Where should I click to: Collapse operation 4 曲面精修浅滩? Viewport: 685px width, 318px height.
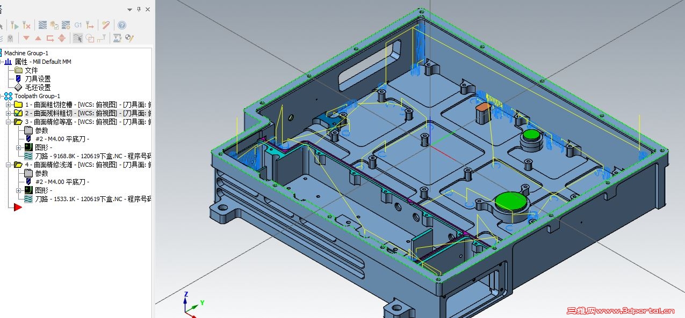point(9,165)
